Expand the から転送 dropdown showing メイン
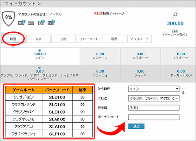The image size is (196, 141). pyautogui.click(x=154, y=89)
